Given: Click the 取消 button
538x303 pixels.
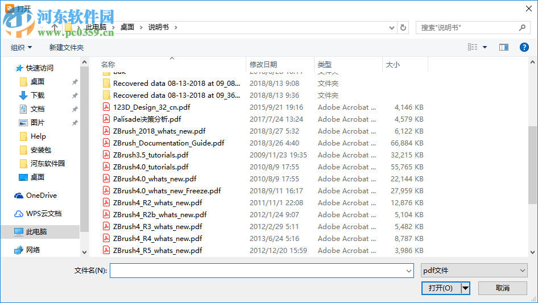Looking at the screenshot, I should pos(503,288).
